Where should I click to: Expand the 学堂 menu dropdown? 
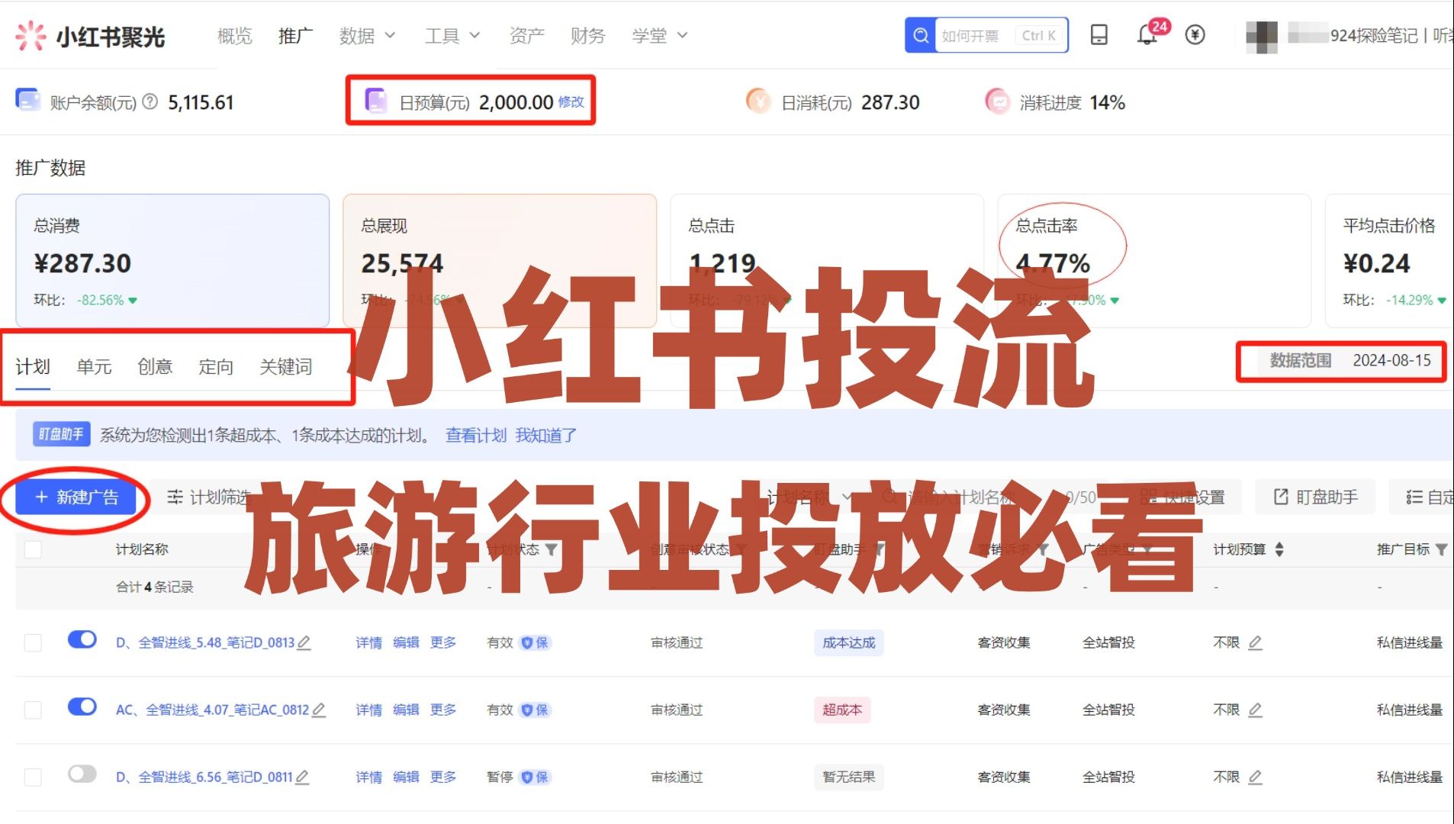(659, 36)
